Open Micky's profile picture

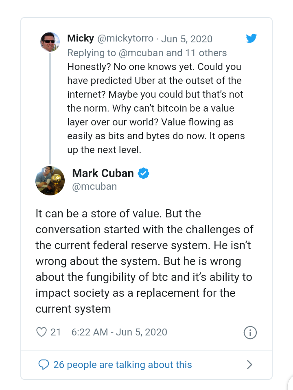pyautogui.click(x=50, y=42)
